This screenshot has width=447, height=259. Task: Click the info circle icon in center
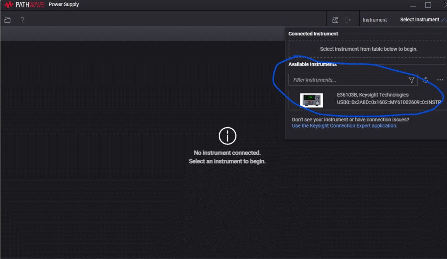point(227,136)
